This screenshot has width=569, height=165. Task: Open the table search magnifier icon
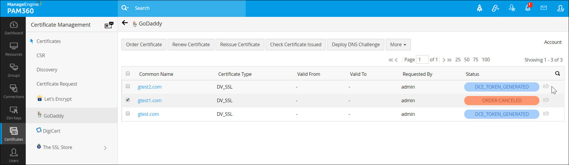click(557, 74)
